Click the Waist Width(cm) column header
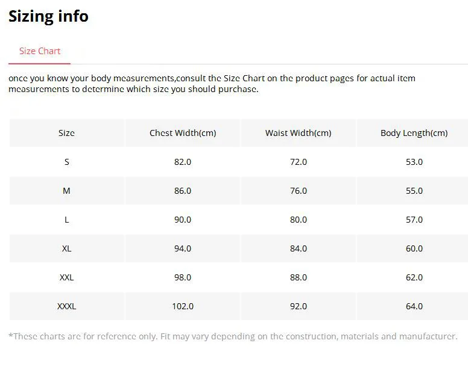 (298, 133)
